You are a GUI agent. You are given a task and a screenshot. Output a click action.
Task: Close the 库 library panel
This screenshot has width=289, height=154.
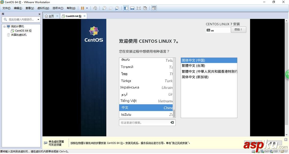tap(39, 14)
